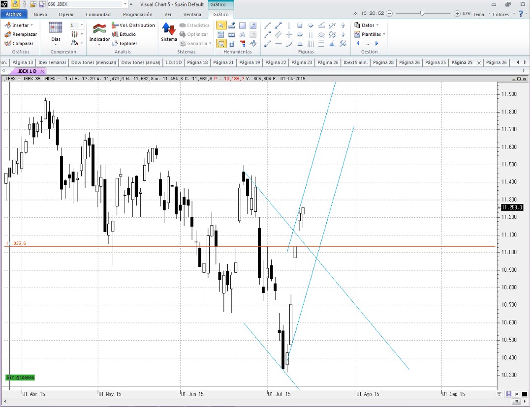The height and width of the screenshot is (407, 531).
Task: Select the arrow pointer tool in Herramientas
Action: point(221,26)
